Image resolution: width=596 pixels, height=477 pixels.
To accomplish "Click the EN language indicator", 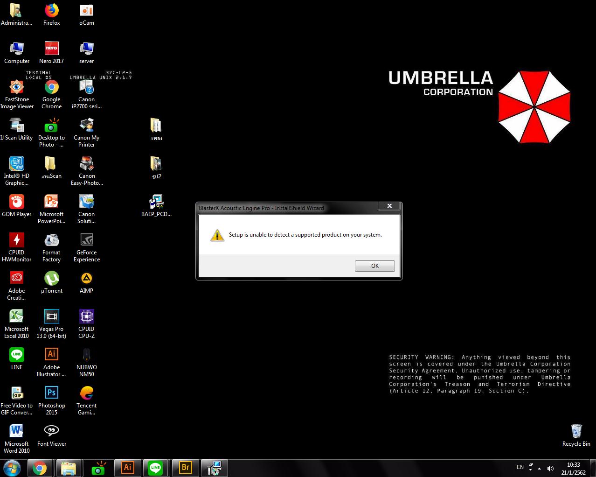I will [x=520, y=467].
